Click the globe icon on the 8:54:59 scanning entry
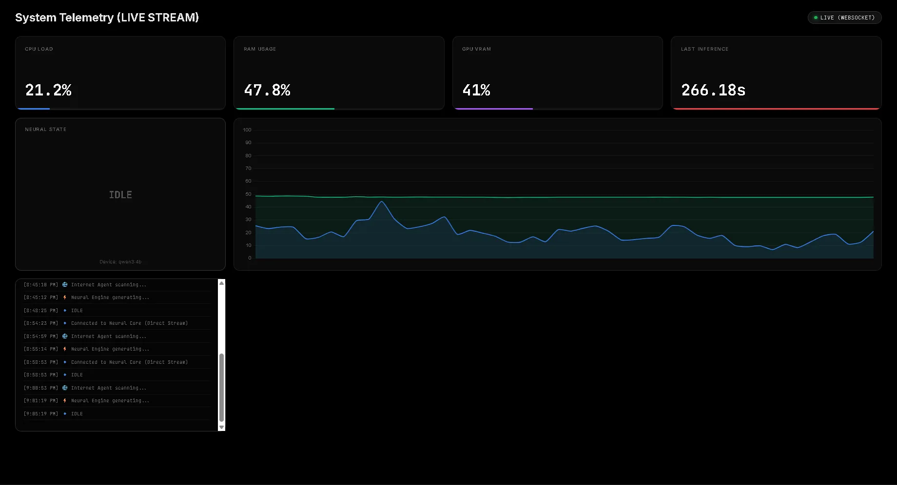Image resolution: width=897 pixels, height=485 pixels. 65,336
